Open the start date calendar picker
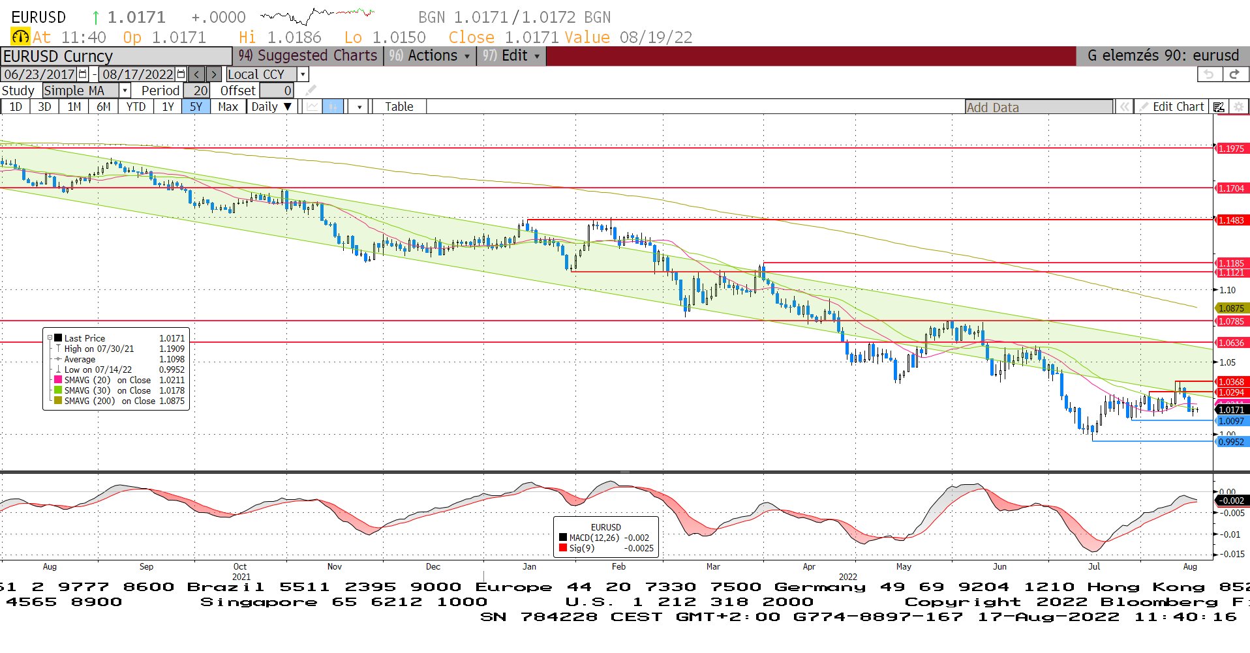Image resolution: width=1250 pixels, height=653 pixels. 83,74
